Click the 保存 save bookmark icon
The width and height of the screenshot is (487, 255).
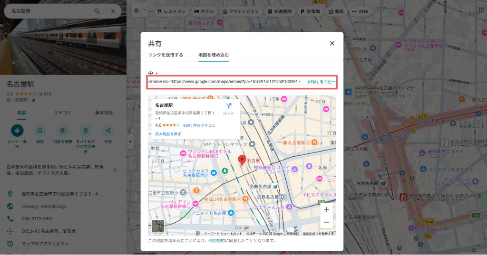(x=40, y=131)
